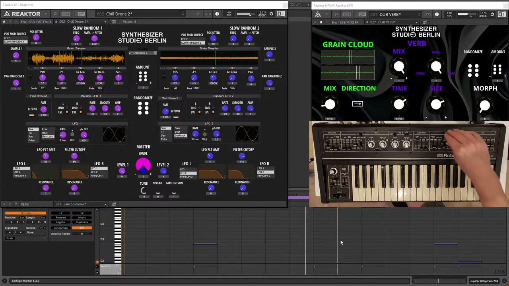This screenshot has height=286, width=509.
Task: Select Sine waveform in LFO 1
Action: [x=33, y=129]
